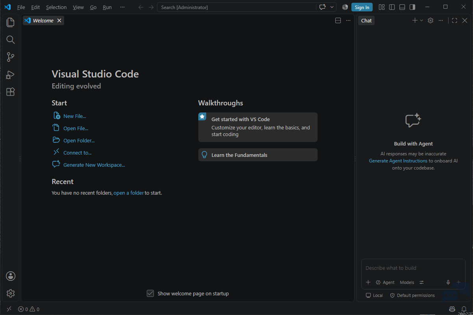This screenshot has height=315, width=473.
Task: Open chat settings gear icon
Action: (431, 20)
